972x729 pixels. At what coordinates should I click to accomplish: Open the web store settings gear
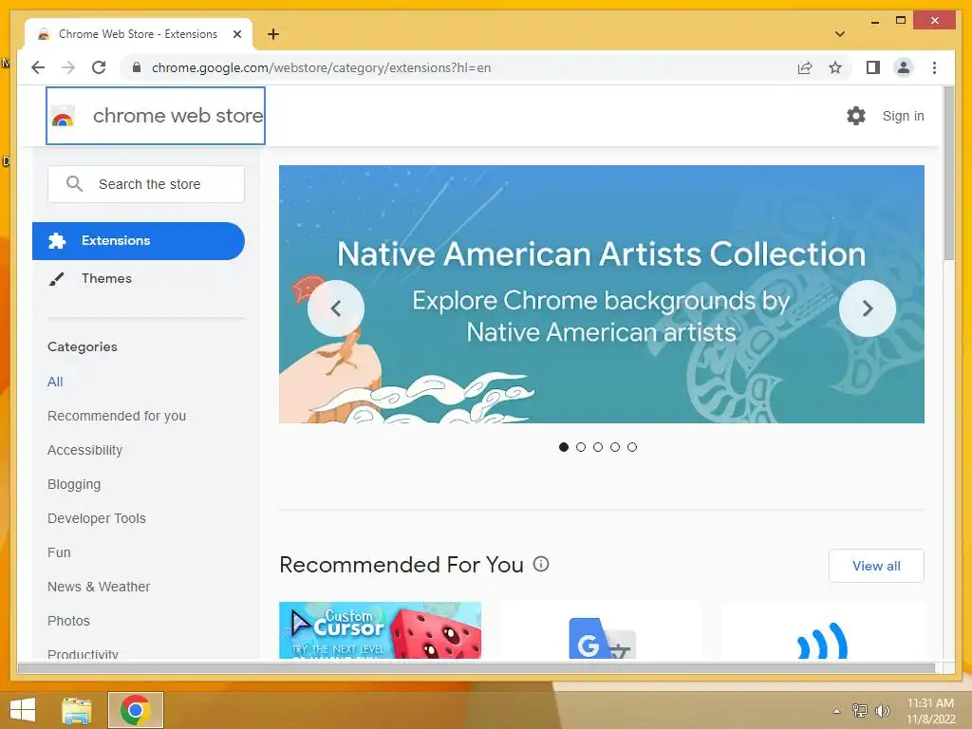pyautogui.click(x=856, y=116)
